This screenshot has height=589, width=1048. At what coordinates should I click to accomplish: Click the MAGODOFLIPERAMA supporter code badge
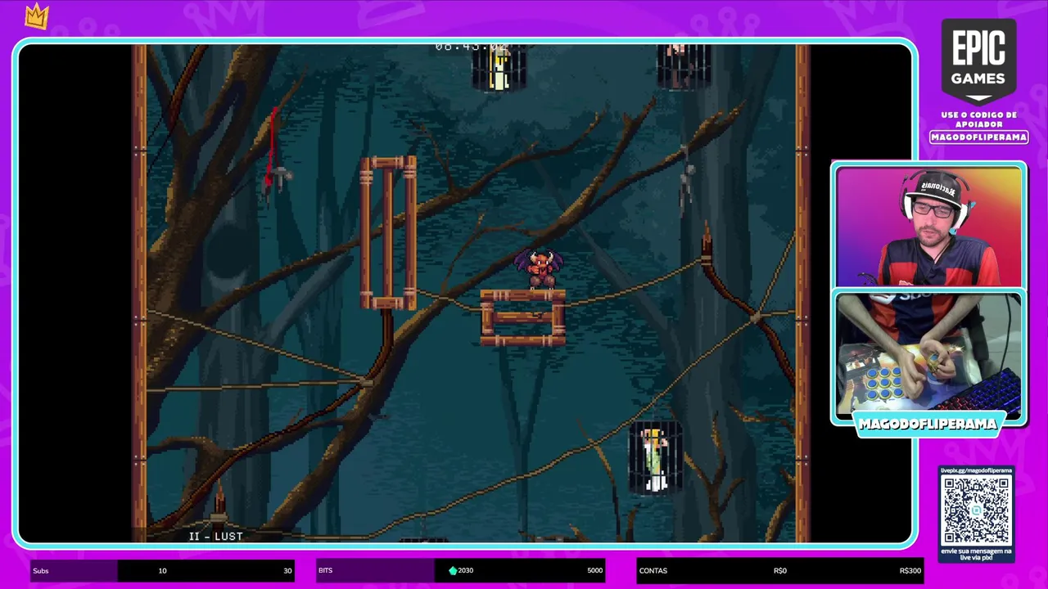point(978,137)
